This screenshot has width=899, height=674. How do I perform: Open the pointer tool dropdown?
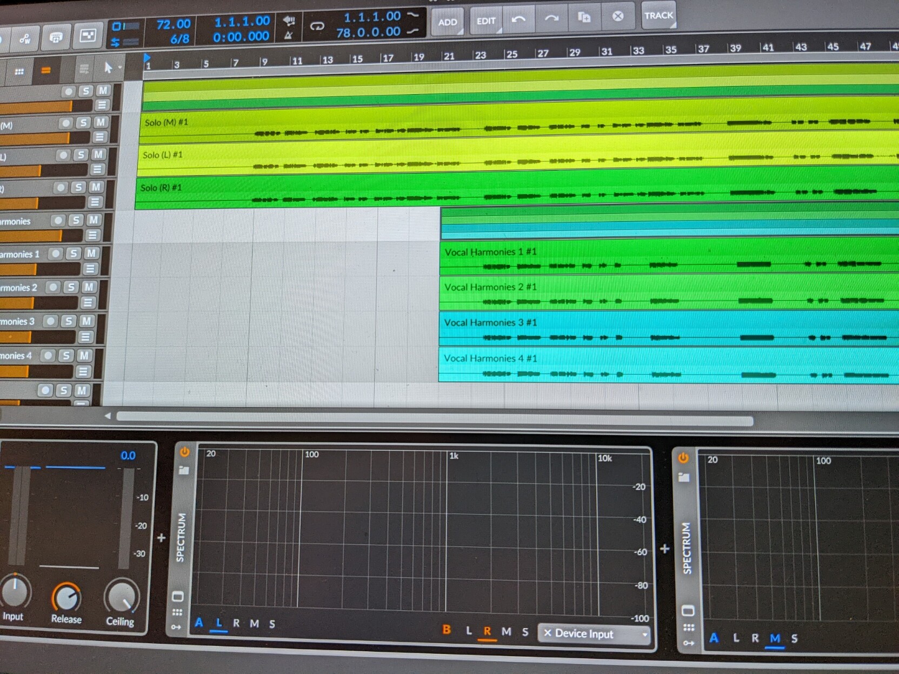110,68
